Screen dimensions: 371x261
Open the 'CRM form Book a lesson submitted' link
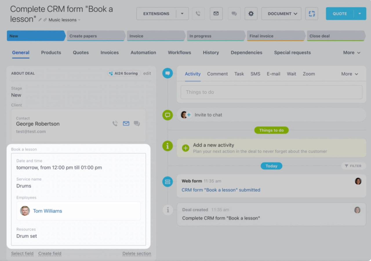tap(221, 190)
